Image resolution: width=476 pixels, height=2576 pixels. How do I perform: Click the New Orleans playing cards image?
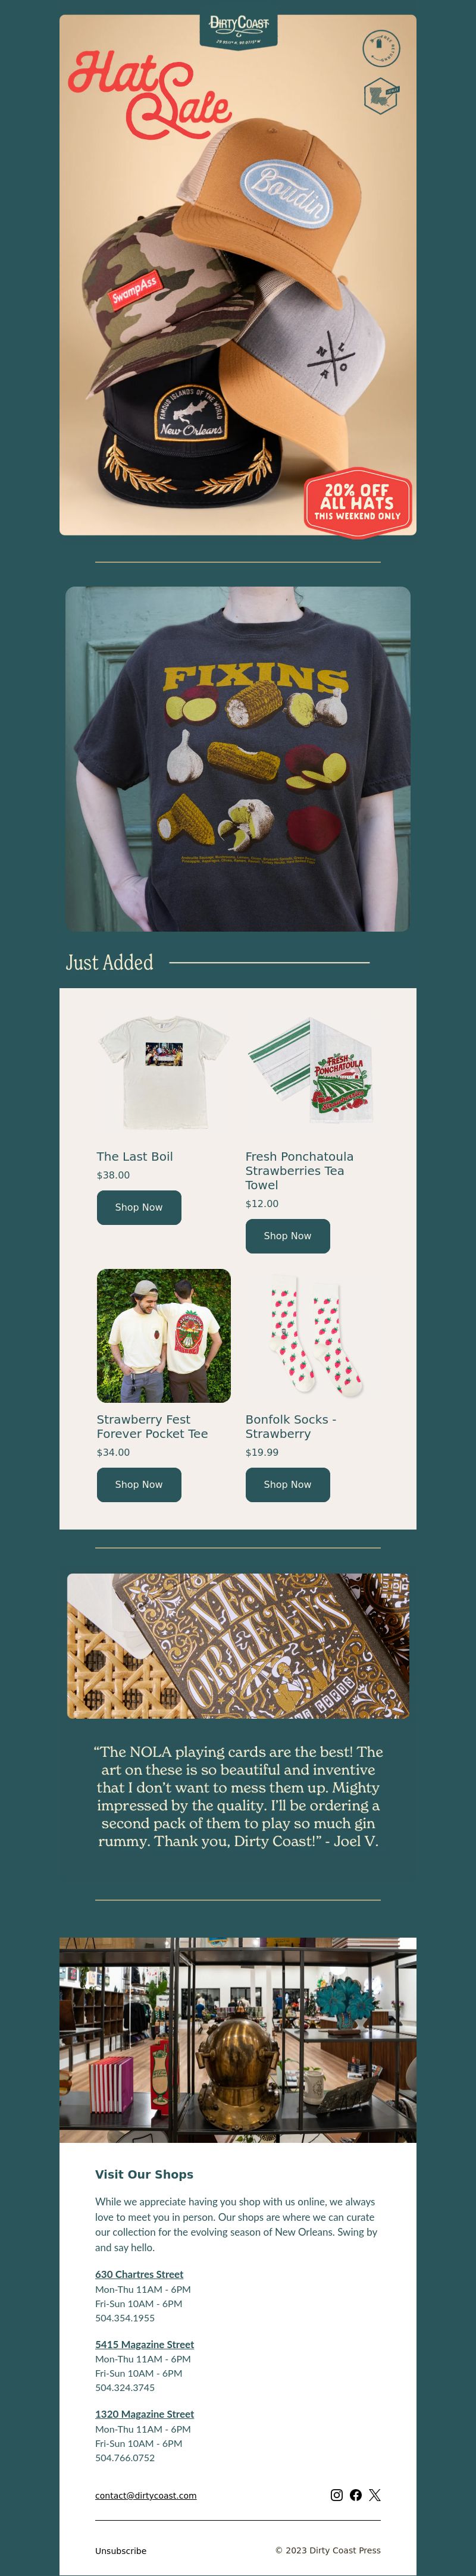point(238,1646)
